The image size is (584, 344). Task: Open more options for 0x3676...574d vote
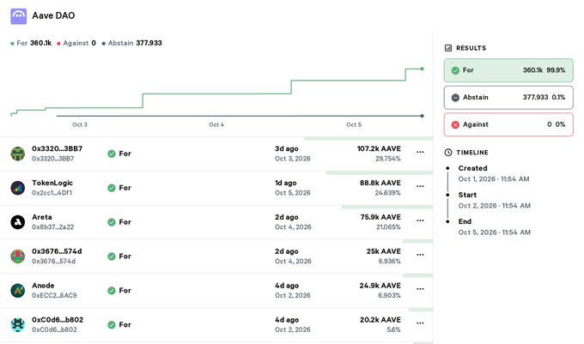420,255
